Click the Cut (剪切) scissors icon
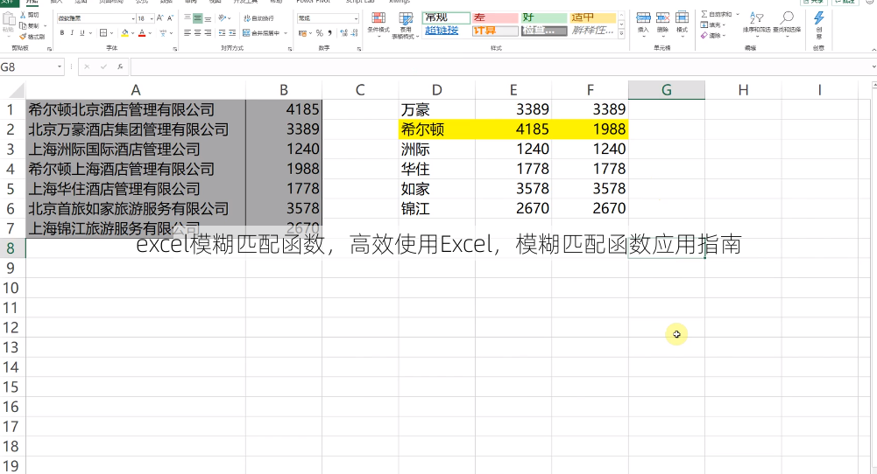Image resolution: width=877 pixels, height=474 pixels. 23,15
